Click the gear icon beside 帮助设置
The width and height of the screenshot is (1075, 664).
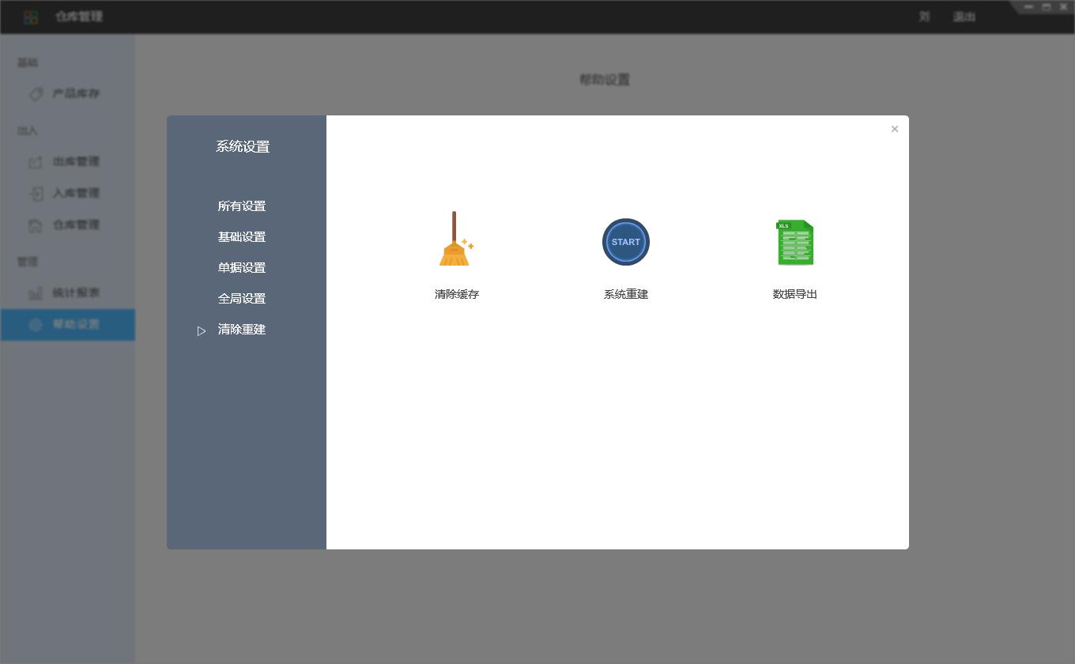[x=36, y=325]
